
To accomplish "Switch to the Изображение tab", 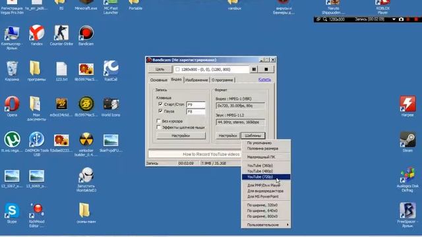I will [196, 80].
